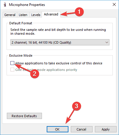Click the 'Give exclusive mode applications priority' label text
This screenshot has height=135, width=119.
pyautogui.click(x=46, y=70)
